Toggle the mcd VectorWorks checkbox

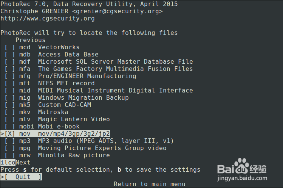coord(10,47)
